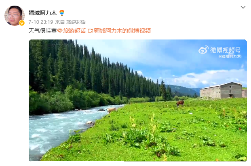Open the post options chevron menu
Viewport: 251px width, 166px height.
[243, 7]
